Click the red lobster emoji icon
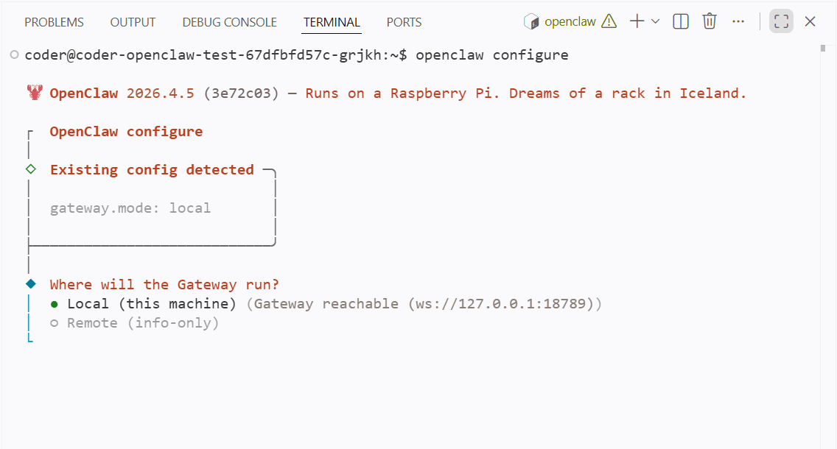The height and width of the screenshot is (449, 837). (35, 93)
